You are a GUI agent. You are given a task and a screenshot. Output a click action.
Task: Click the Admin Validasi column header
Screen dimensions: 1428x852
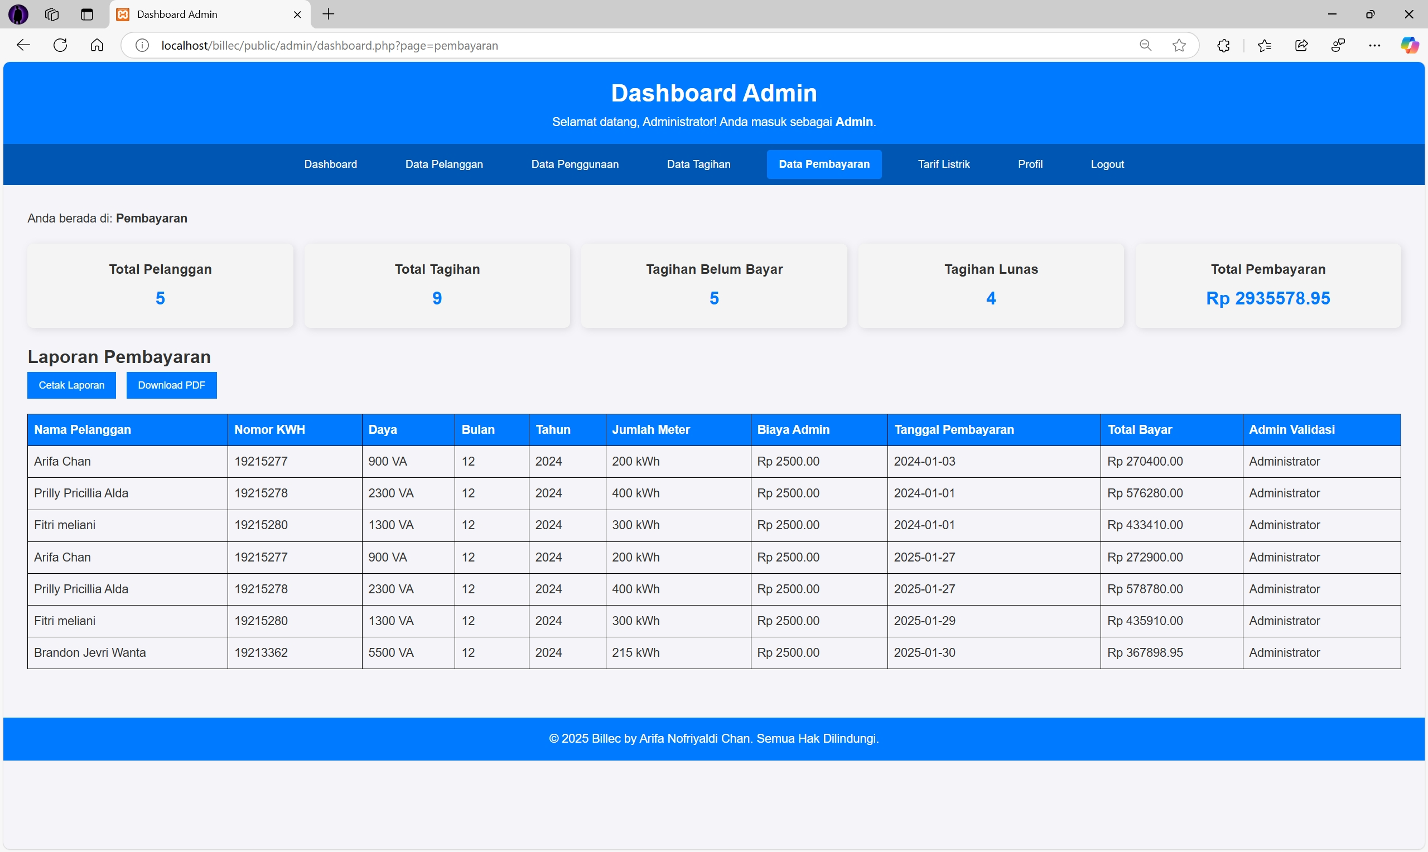[1322, 430]
